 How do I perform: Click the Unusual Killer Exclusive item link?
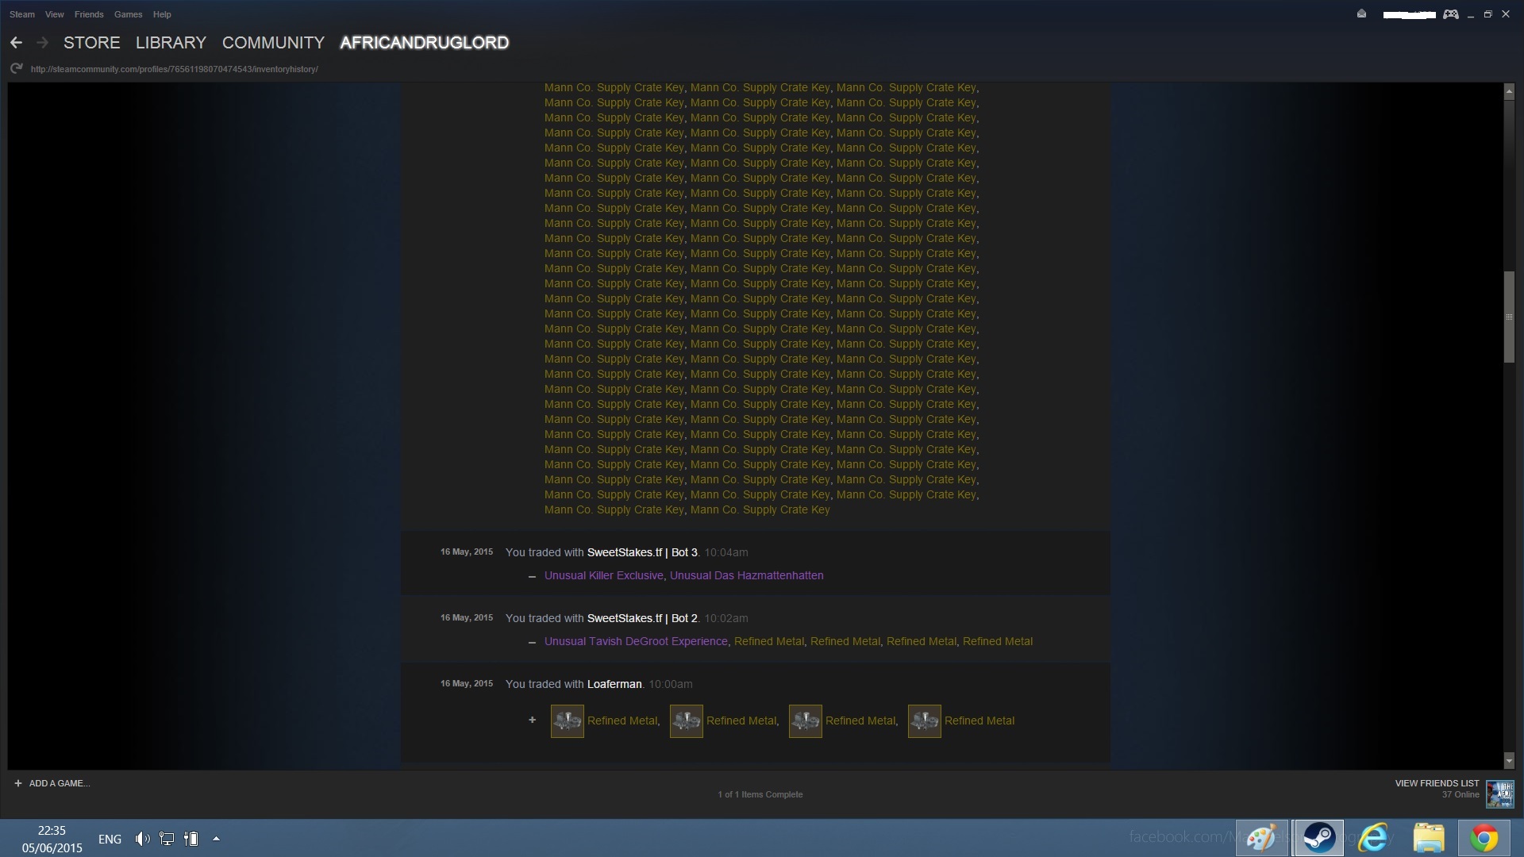click(x=604, y=575)
